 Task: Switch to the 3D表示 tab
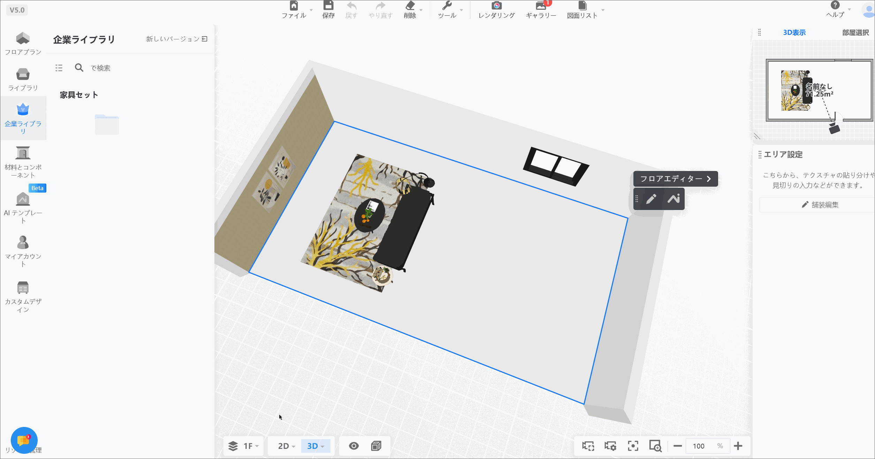[x=794, y=32]
